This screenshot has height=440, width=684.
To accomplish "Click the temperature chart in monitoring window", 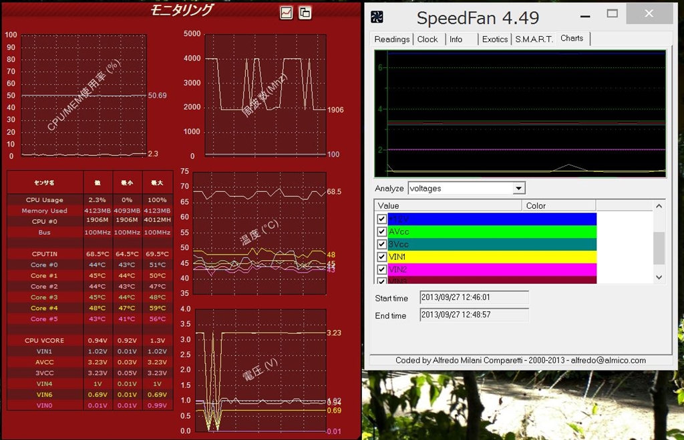I will point(260,233).
